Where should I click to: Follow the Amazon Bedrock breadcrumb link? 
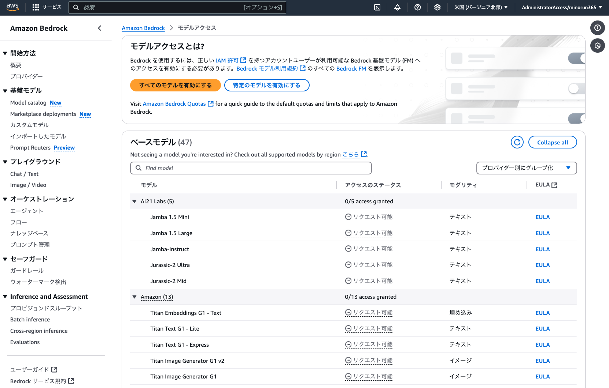pyautogui.click(x=143, y=28)
